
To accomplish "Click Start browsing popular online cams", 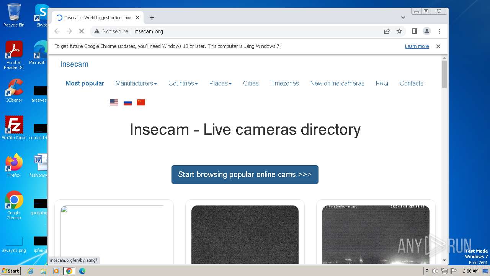I will pyautogui.click(x=245, y=174).
